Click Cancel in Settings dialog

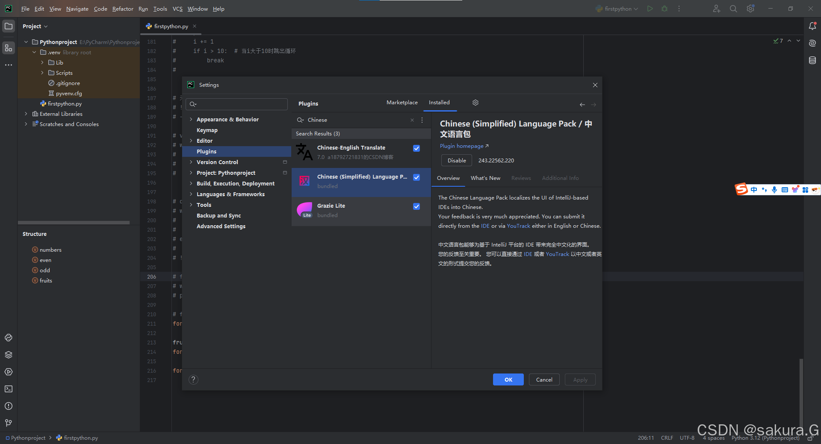pyautogui.click(x=544, y=379)
